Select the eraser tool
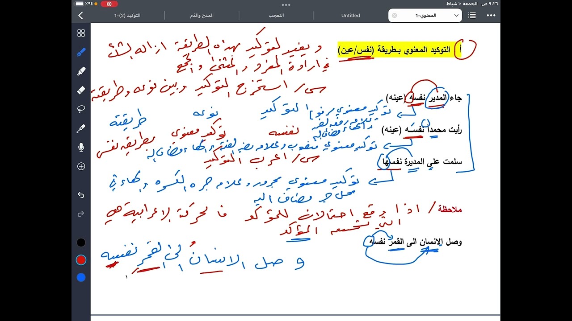The image size is (572, 321). tap(81, 90)
